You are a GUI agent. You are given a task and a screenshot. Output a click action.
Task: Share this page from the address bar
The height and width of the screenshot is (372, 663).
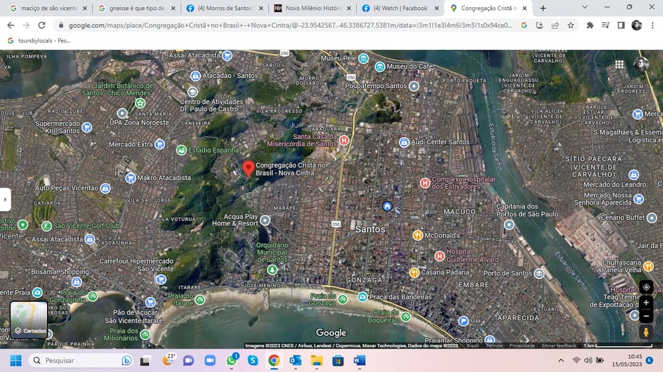point(555,25)
